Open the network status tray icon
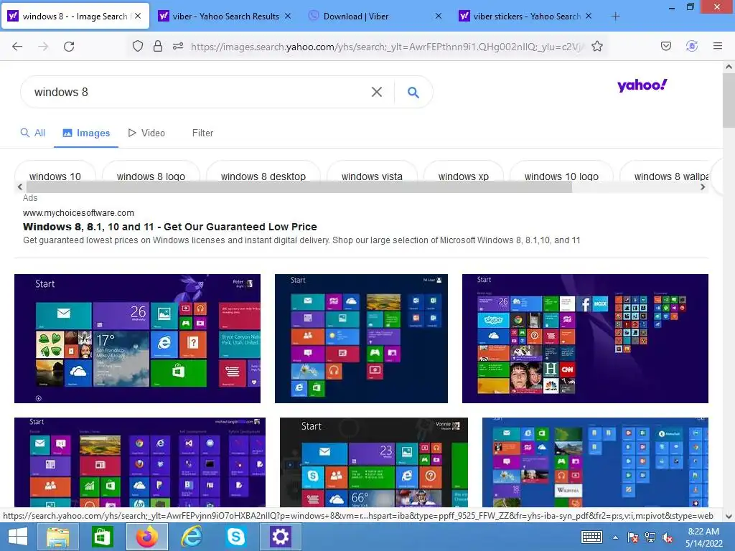Image resolution: width=735 pixels, height=551 pixels. coord(650,537)
